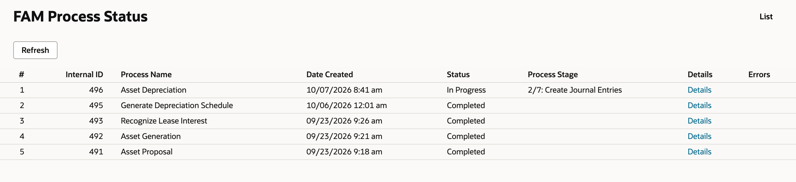The width and height of the screenshot is (796, 182).
Task: Click the 2/7: Create Journal Entries stage
Action: pyautogui.click(x=574, y=90)
